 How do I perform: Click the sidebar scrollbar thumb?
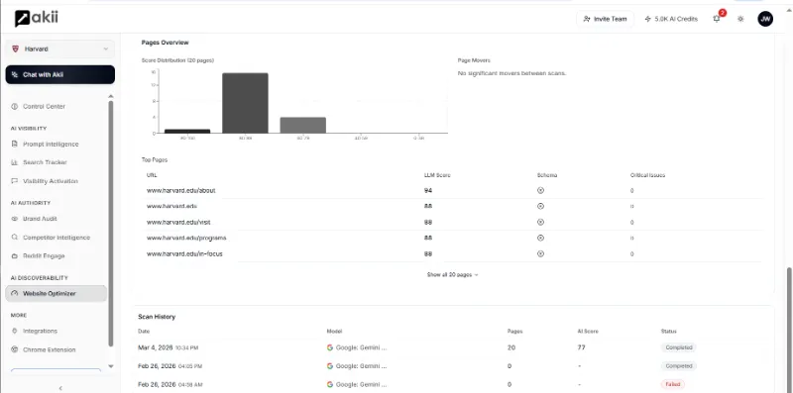111,224
